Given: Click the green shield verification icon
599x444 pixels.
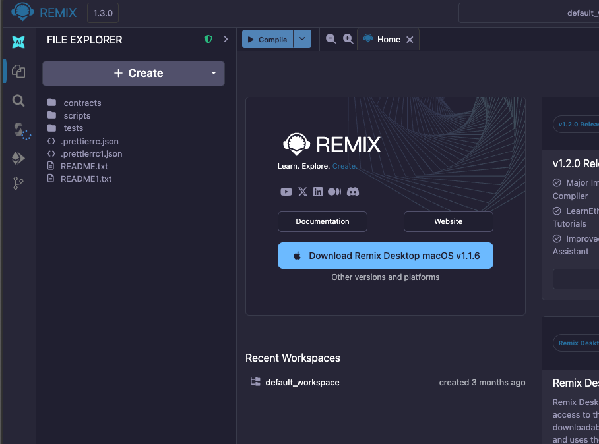Looking at the screenshot, I should [208, 39].
